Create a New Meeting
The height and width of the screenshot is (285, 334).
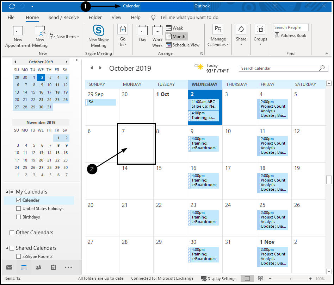pos(40,36)
